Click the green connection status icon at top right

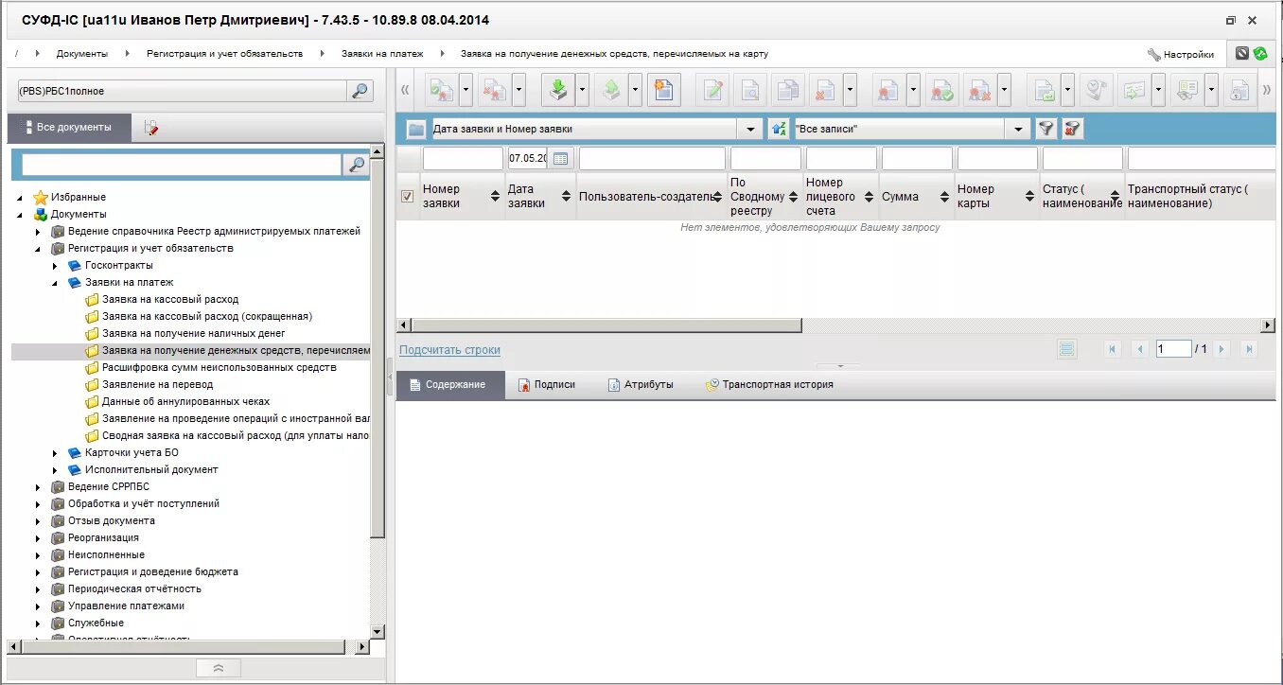pos(1260,54)
